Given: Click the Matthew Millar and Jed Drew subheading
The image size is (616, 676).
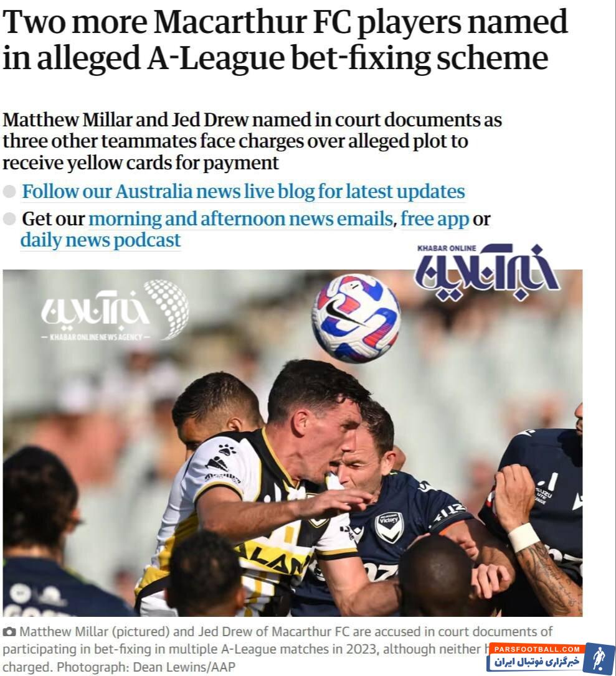Looking at the screenshot, I should point(252,141).
